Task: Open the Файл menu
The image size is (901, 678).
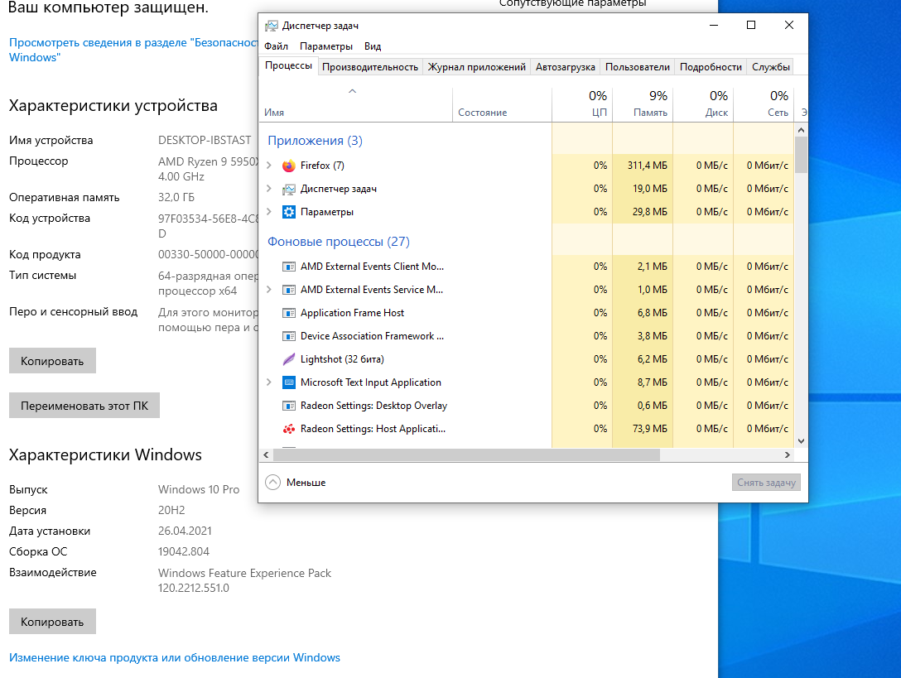Action: [276, 46]
